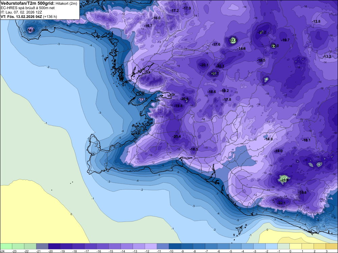
Task: Click the -20.4 temperature label
Action: 176,136
